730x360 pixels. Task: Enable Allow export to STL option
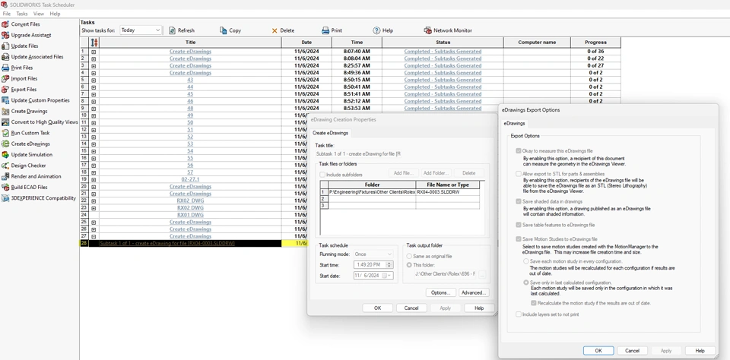518,173
